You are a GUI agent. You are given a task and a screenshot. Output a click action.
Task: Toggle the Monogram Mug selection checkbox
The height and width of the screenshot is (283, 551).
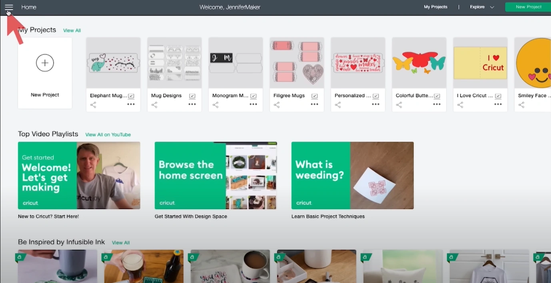(x=254, y=96)
